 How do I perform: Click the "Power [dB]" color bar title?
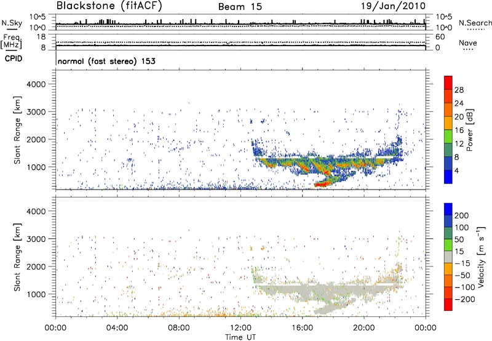[469, 130]
